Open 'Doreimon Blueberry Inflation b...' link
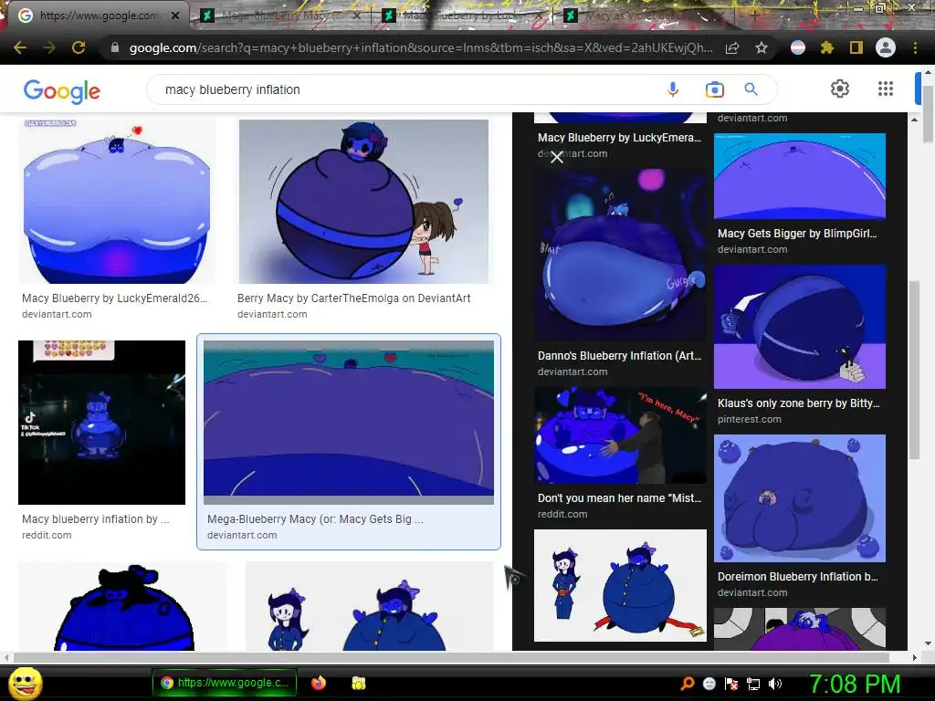This screenshot has width=935, height=701. click(798, 577)
